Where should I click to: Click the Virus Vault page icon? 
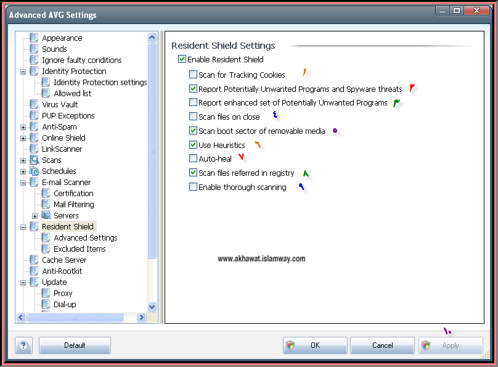pos(34,104)
